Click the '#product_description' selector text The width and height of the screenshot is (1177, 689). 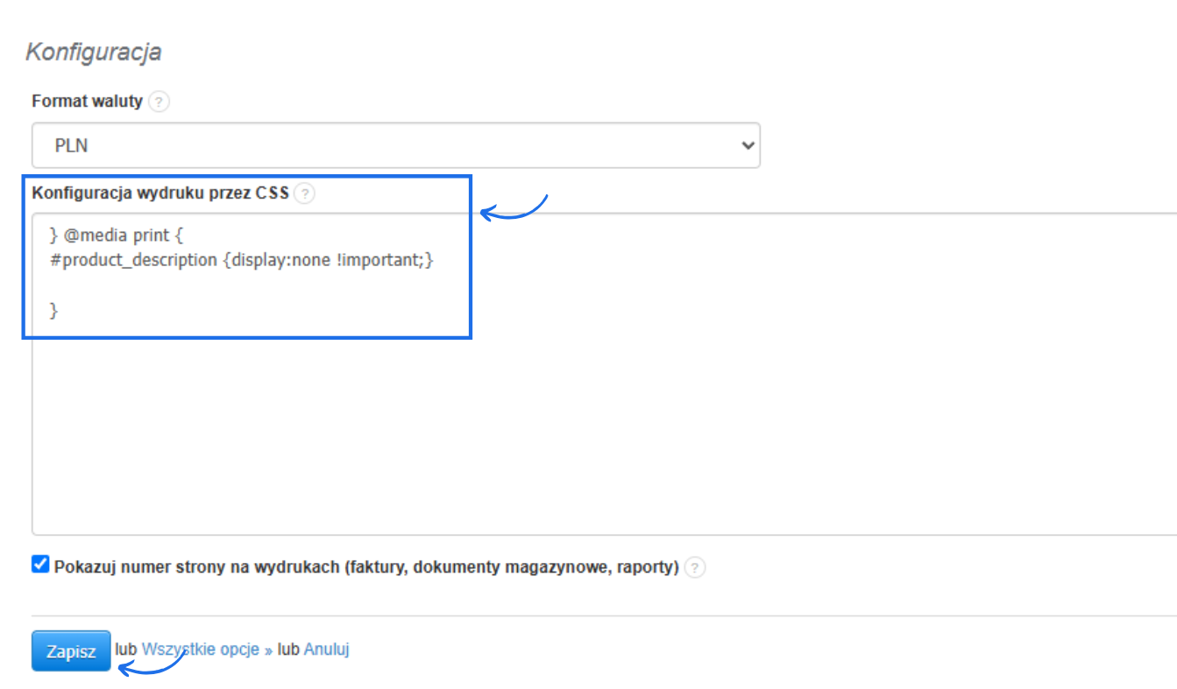point(133,260)
